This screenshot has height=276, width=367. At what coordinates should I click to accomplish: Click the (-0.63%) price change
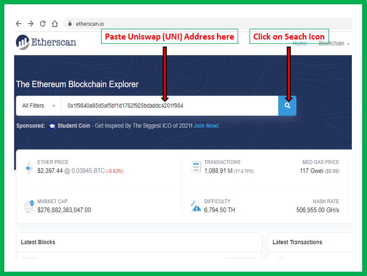[x=115, y=172]
